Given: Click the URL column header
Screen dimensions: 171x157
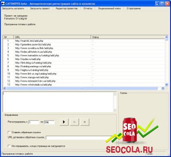Looking at the screenshot, I should click(52, 37).
